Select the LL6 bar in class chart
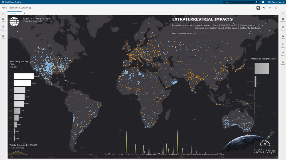The width and height of the screenshot is (286, 160). (16, 118)
